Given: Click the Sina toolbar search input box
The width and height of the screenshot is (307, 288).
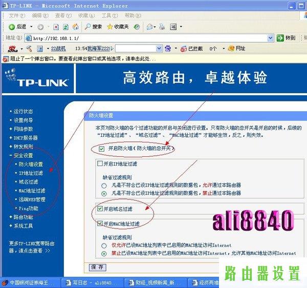Looking at the screenshot, I should click(x=136, y=48).
